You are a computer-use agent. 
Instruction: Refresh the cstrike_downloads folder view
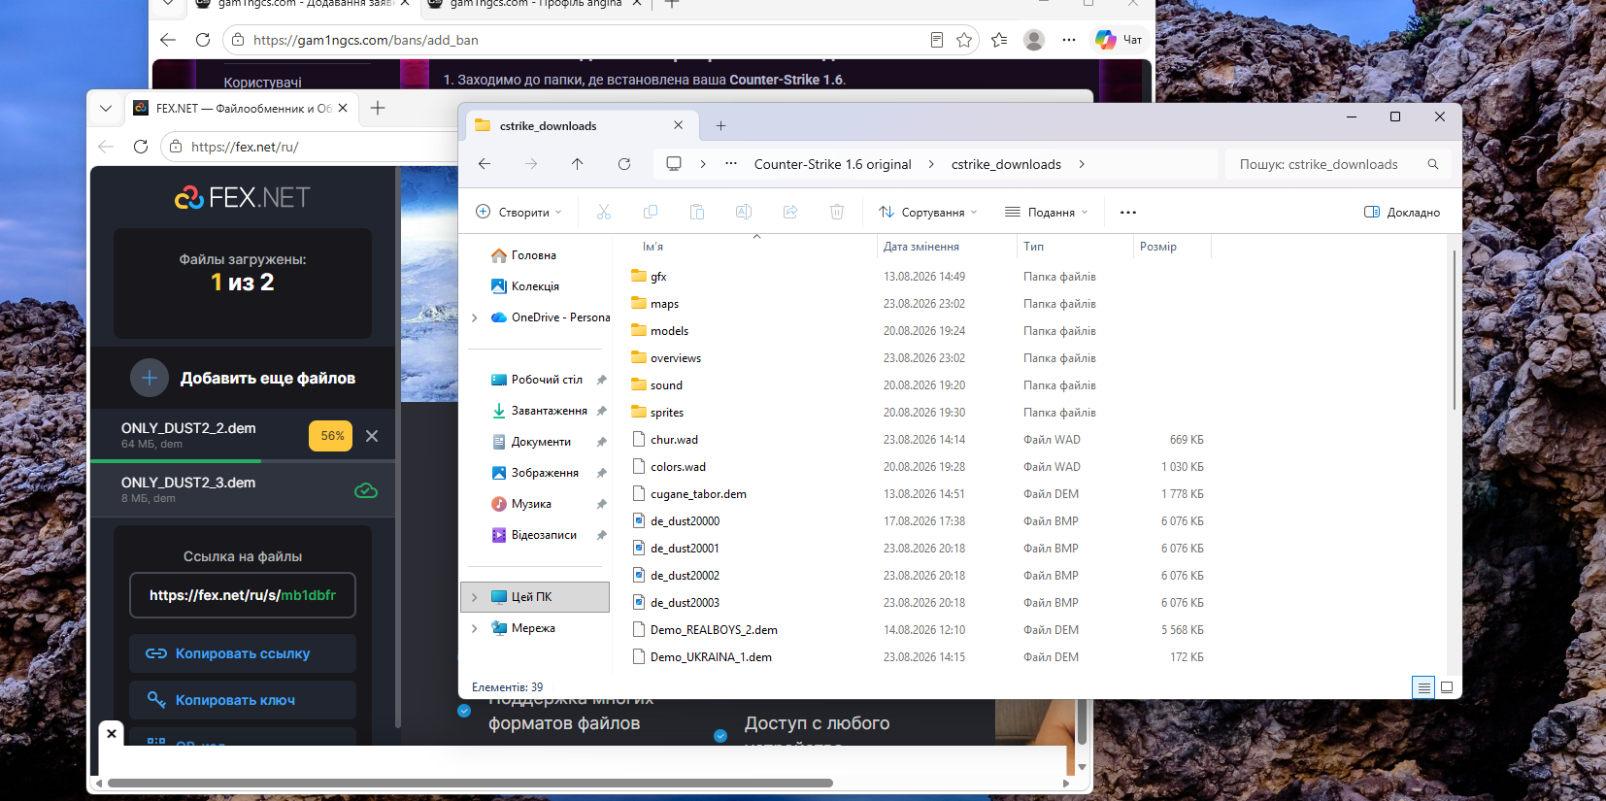pyautogui.click(x=624, y=164)
